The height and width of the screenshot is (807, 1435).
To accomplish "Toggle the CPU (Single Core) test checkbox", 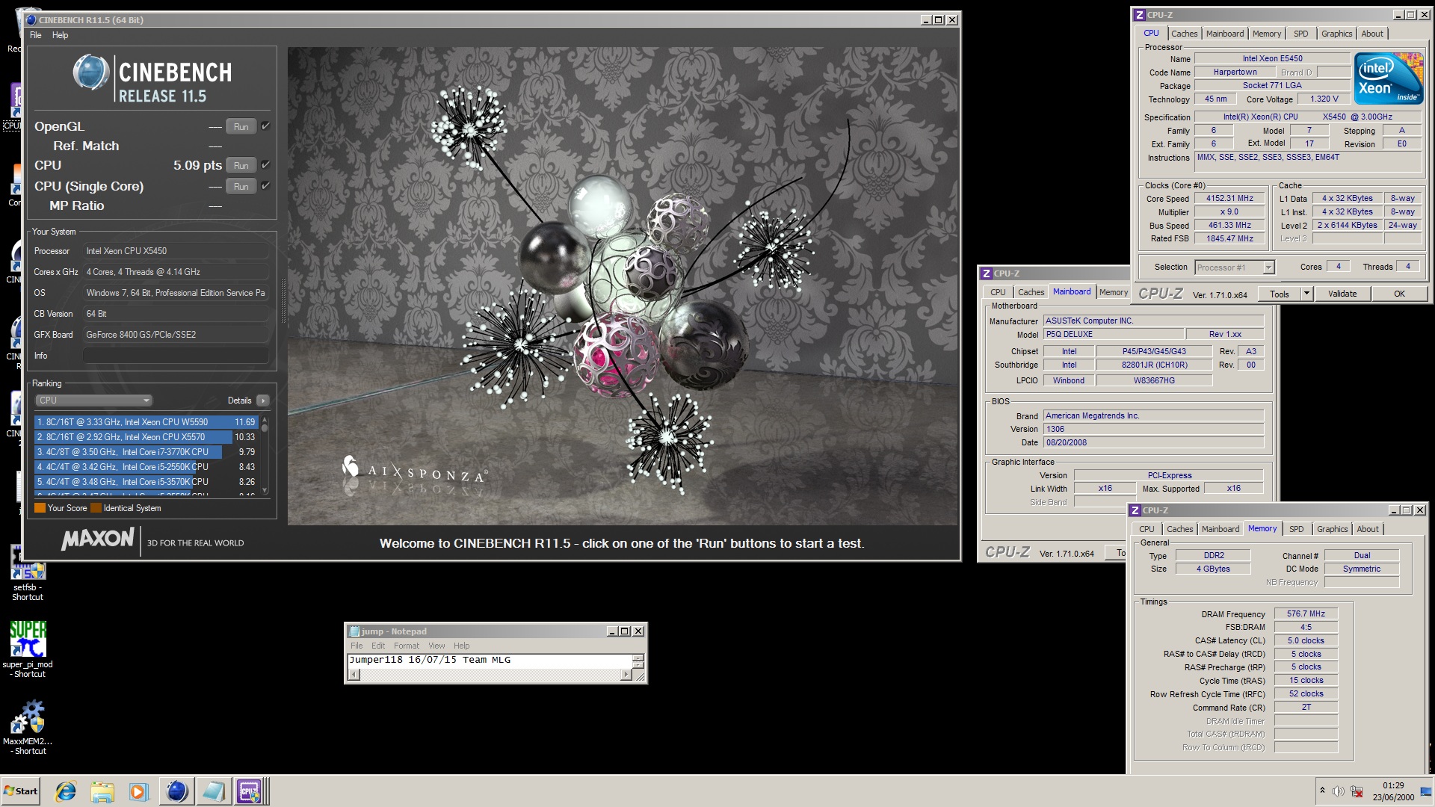I will pos(265,185).
